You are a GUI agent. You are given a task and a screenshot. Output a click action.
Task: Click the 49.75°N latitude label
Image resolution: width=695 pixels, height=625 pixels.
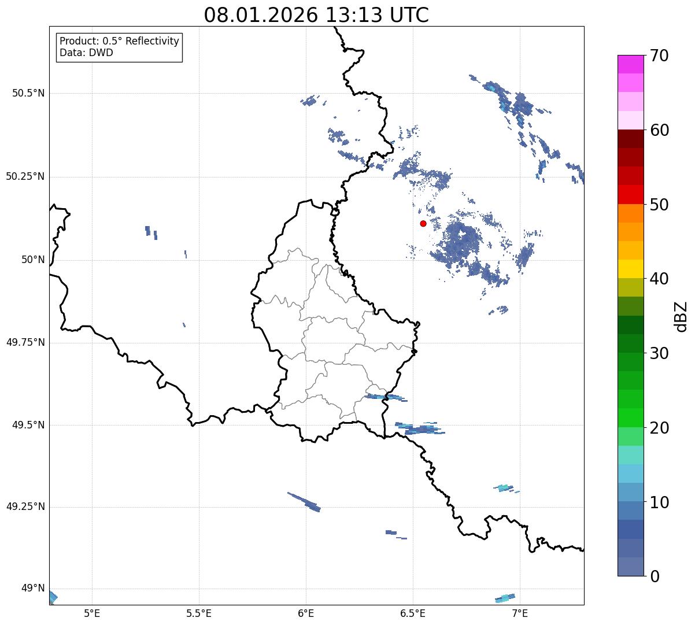(25, 342)
